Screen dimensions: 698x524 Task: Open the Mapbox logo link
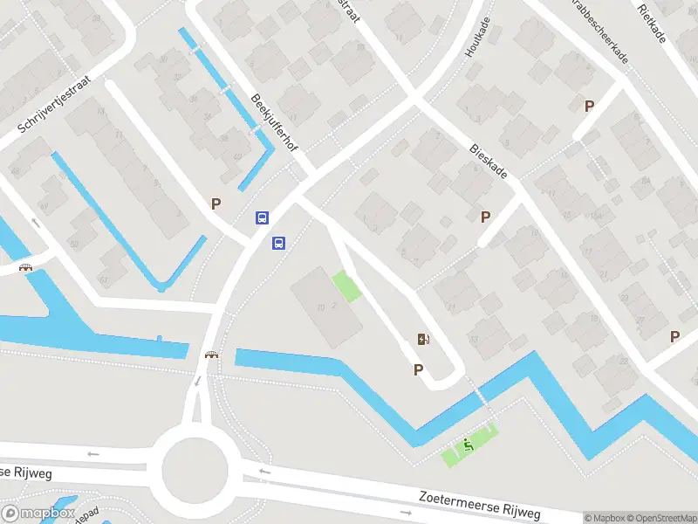tap(38, 514)
